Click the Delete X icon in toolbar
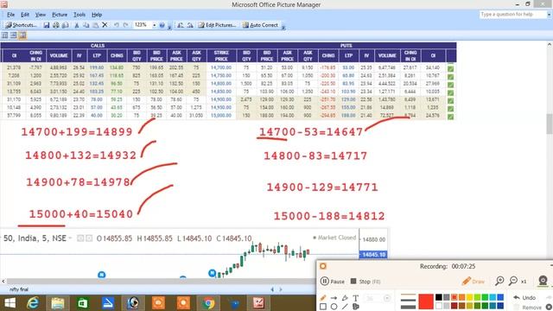This screenshot has width=553, height=311. tap(105, 25)
